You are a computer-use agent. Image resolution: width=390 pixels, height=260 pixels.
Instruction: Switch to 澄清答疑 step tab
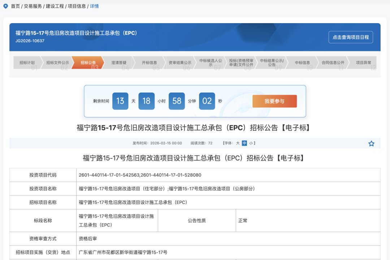(119, 63)
